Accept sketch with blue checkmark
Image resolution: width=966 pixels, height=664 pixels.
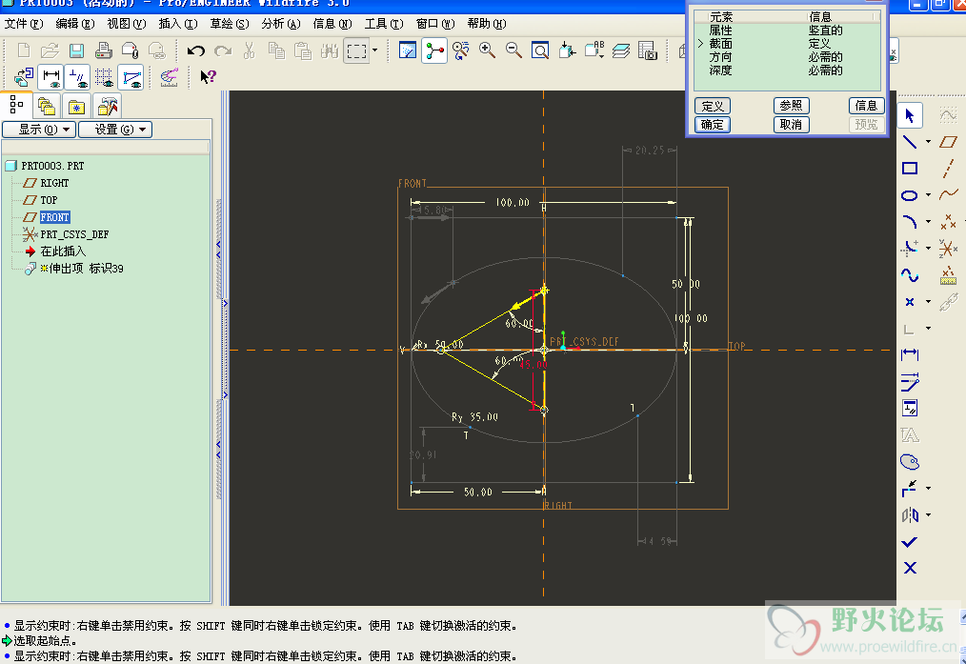(x=910, y=542)
